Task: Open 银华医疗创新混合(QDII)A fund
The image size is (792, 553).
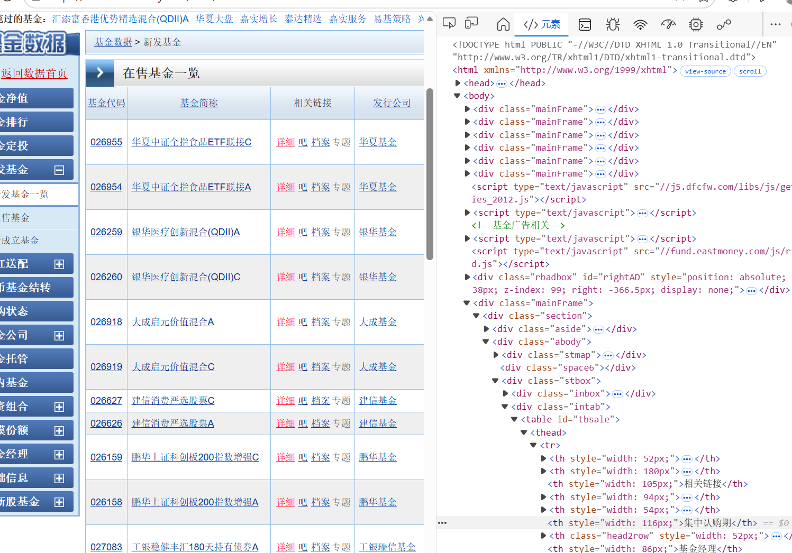Action: click(x=186, y=232)
